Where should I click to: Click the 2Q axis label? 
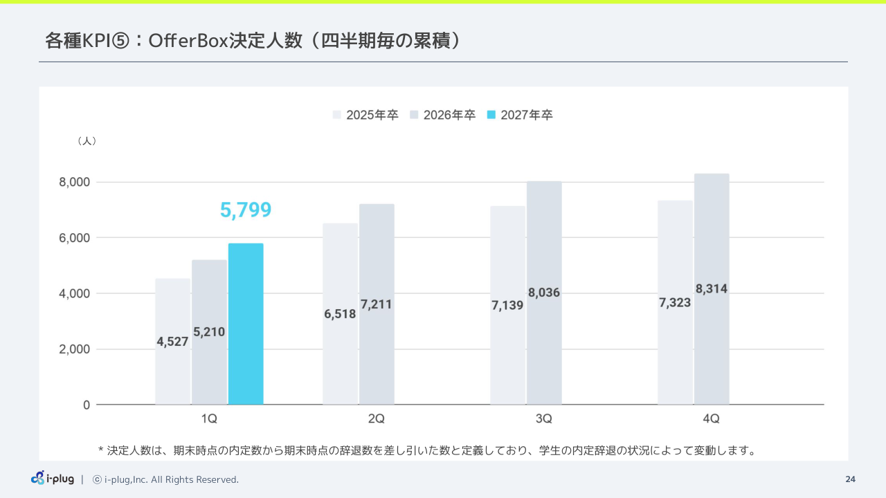377,419
